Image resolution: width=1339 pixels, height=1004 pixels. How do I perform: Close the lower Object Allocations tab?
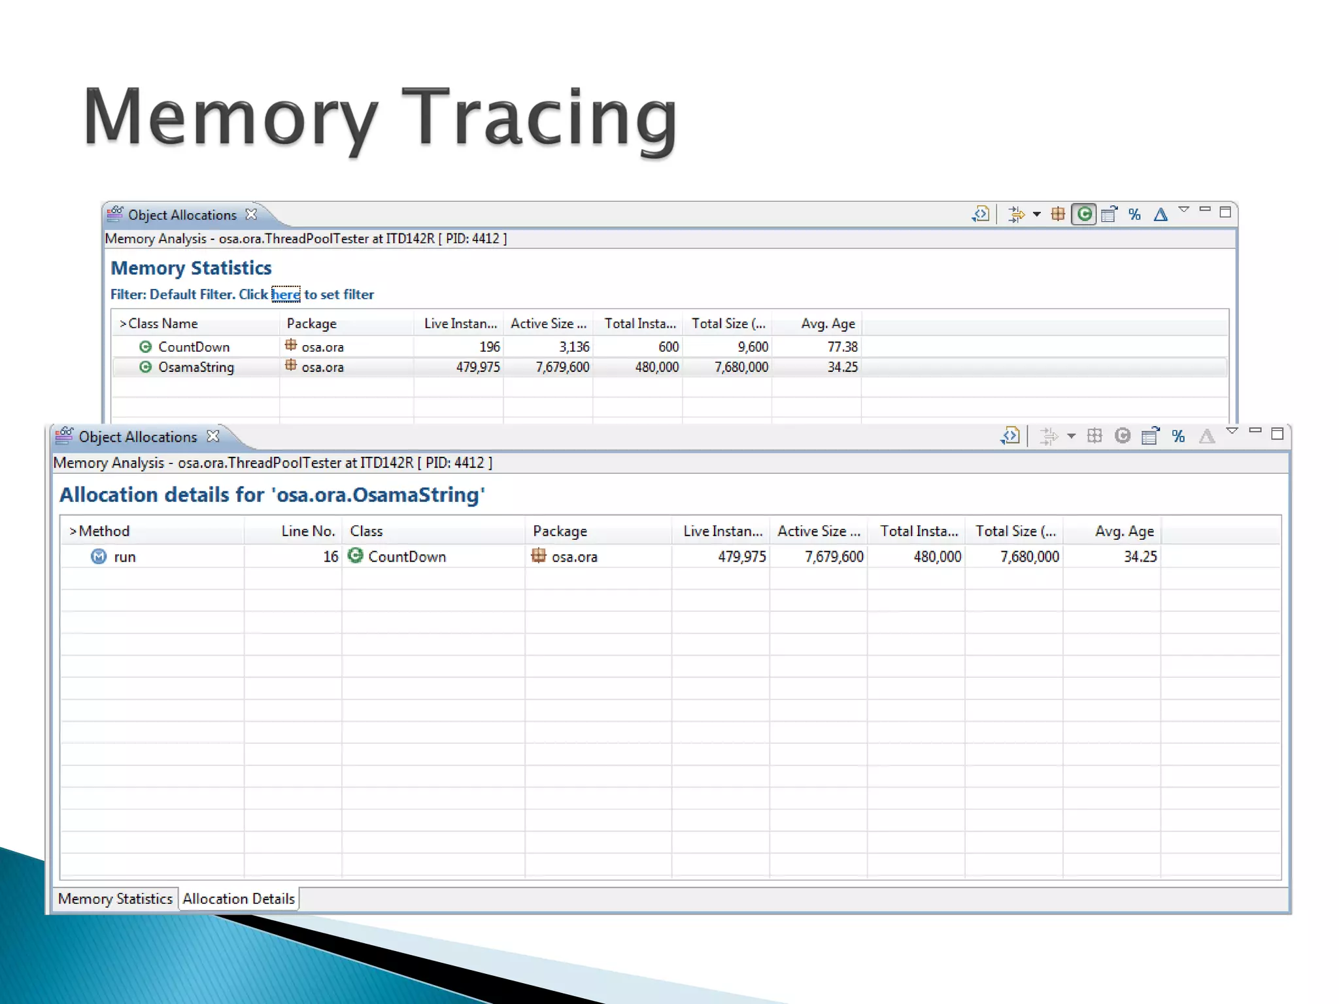213,436
